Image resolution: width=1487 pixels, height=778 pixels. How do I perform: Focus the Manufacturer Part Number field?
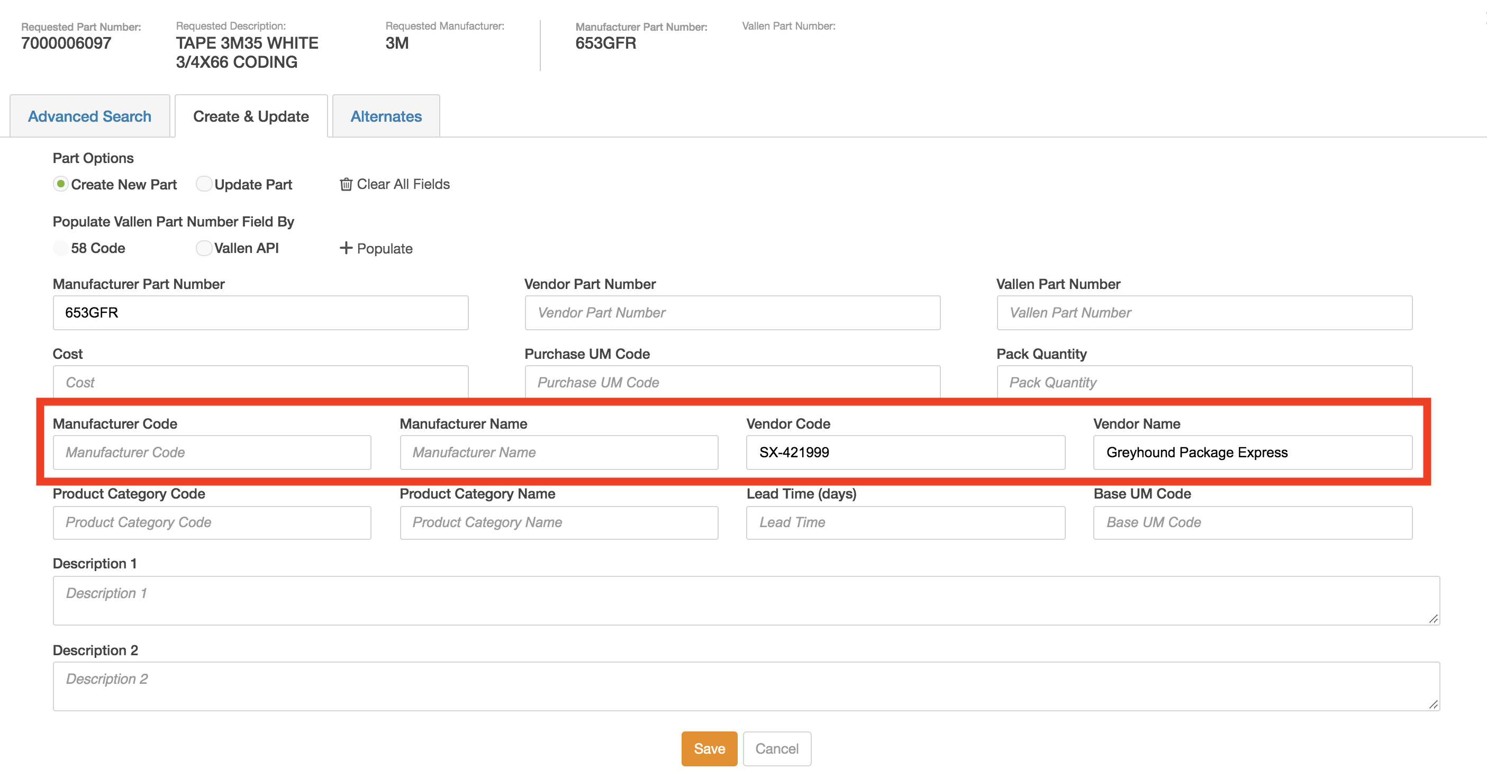260,313
